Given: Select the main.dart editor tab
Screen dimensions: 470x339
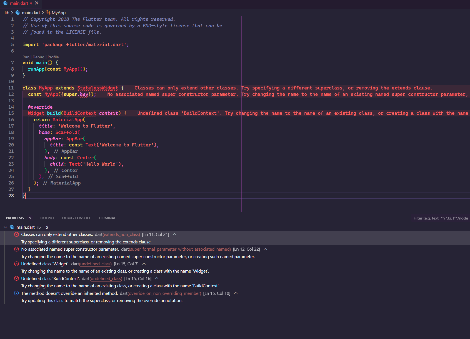Looking at the screenshot, I should [x=21, y=3].
